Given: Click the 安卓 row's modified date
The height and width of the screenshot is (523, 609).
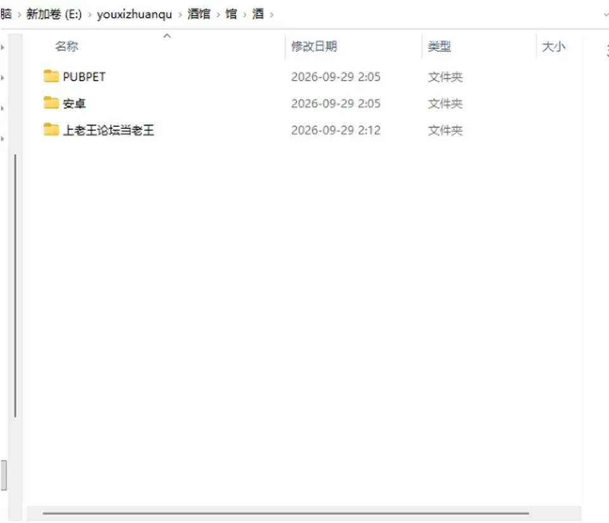Looking at the screenshot, I should pyautogui.click(x=336, y=103).
